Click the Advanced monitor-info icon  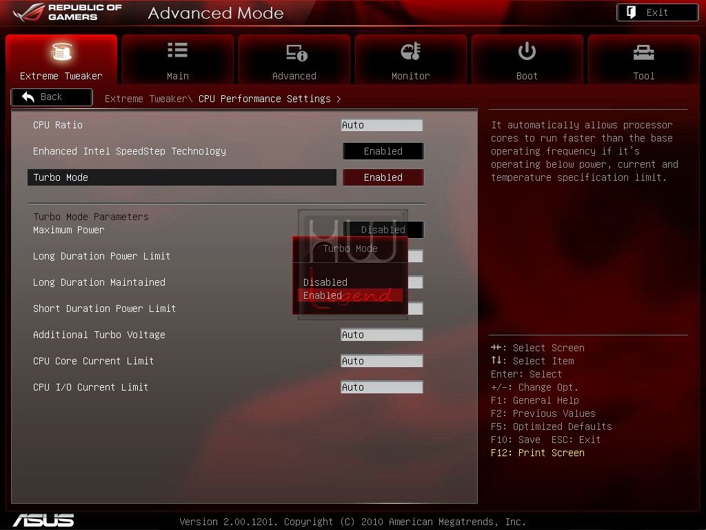296,52
